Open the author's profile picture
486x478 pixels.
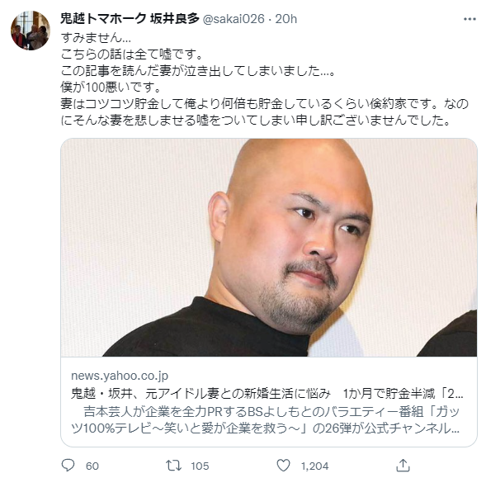tap(31, 31)
